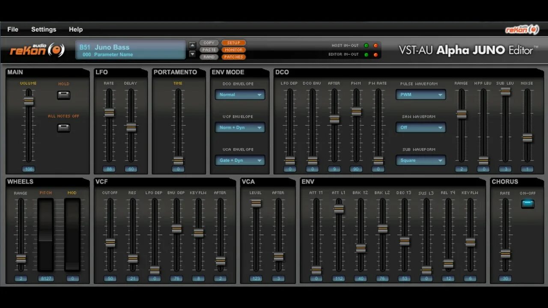
Task: Click the RAND button
Action: [x=209, y=57]
